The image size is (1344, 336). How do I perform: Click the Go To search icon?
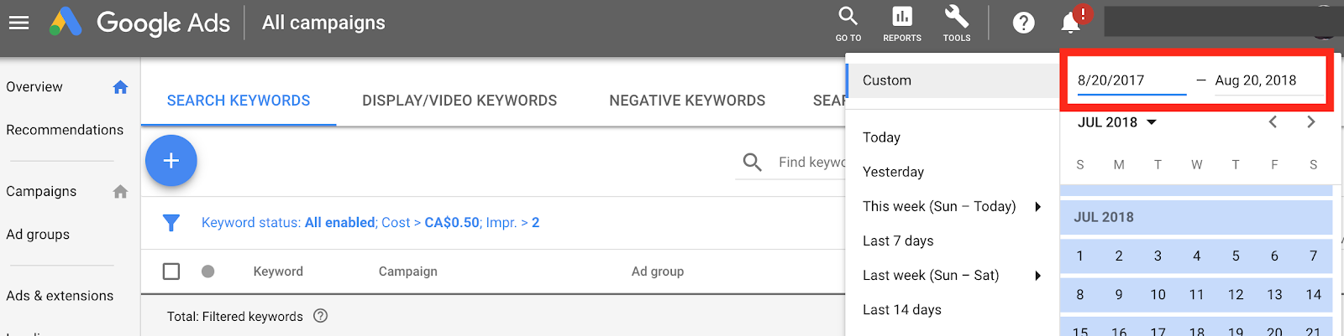(x=848, y=23)
